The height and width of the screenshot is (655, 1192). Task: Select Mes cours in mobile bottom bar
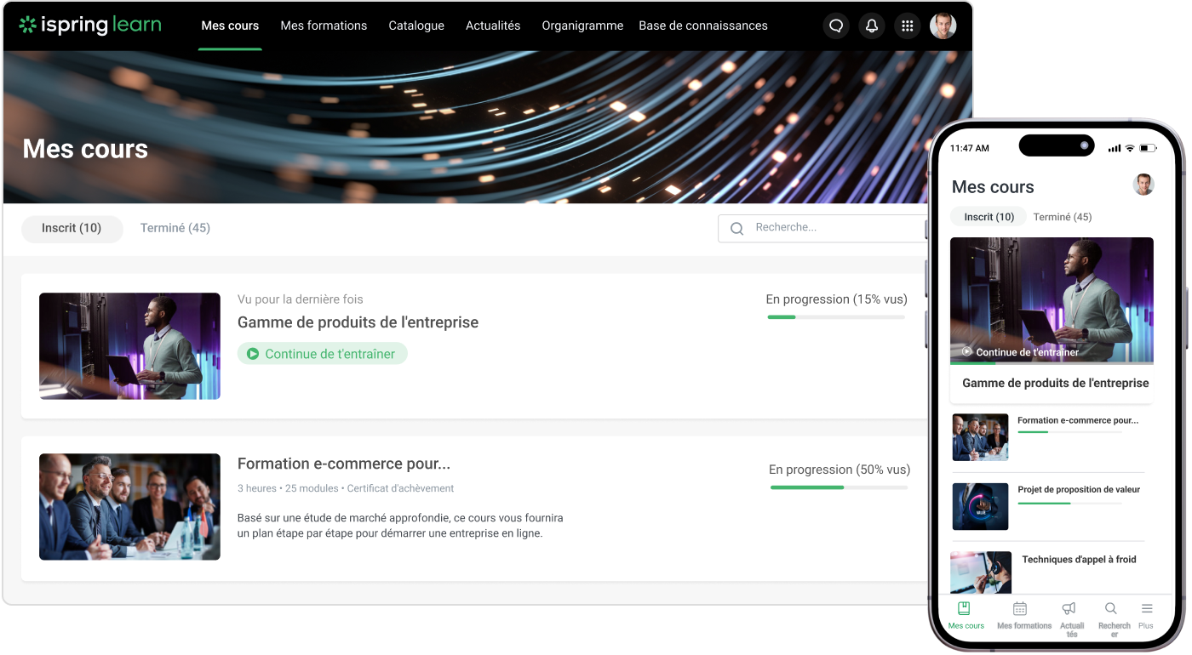966,615
